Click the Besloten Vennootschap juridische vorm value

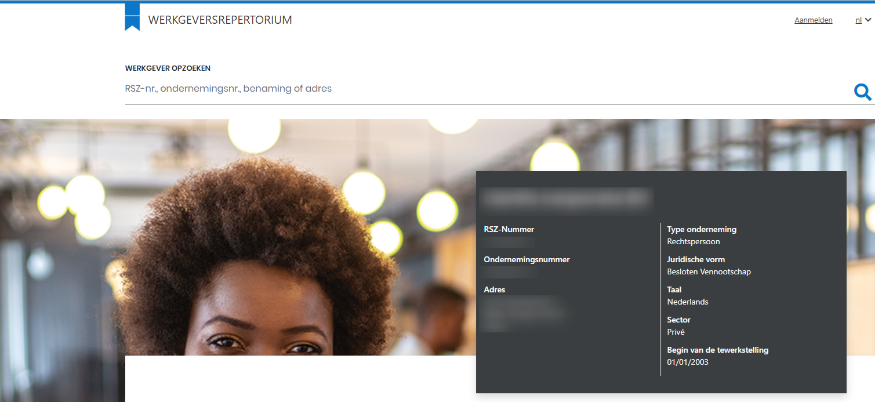tap(709, 271)
